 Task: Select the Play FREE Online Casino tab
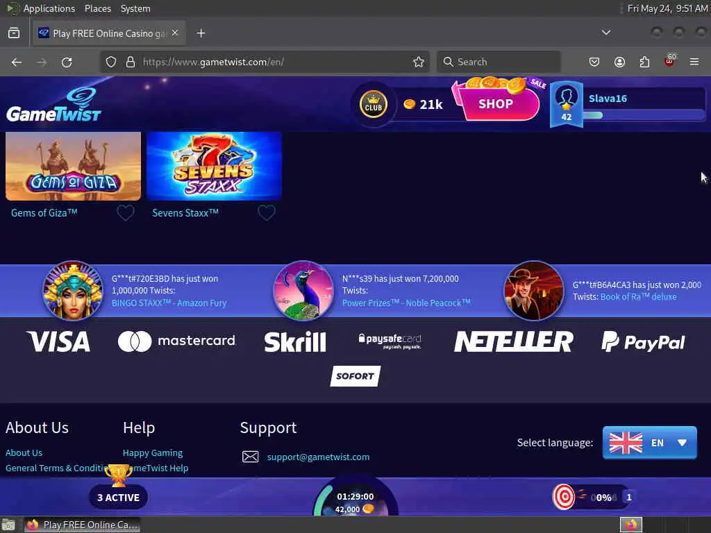point(109,33)
